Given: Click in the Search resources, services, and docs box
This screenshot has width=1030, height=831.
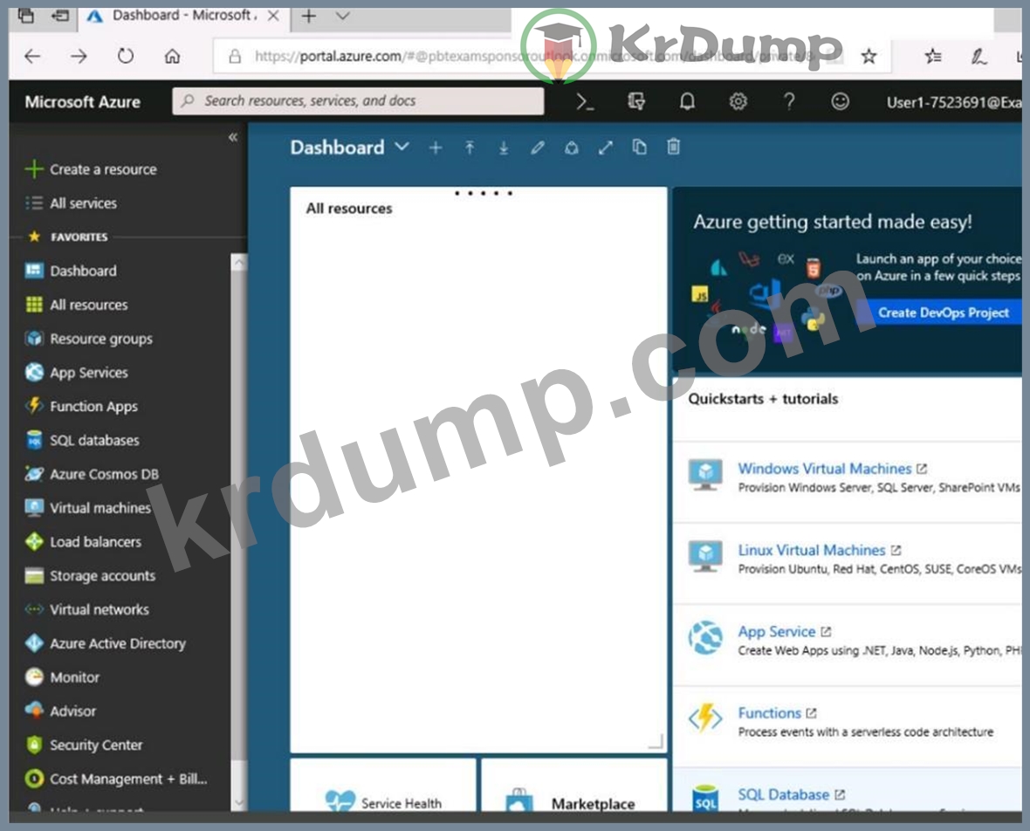Looking at the screenshot, I should click(358, 101).
